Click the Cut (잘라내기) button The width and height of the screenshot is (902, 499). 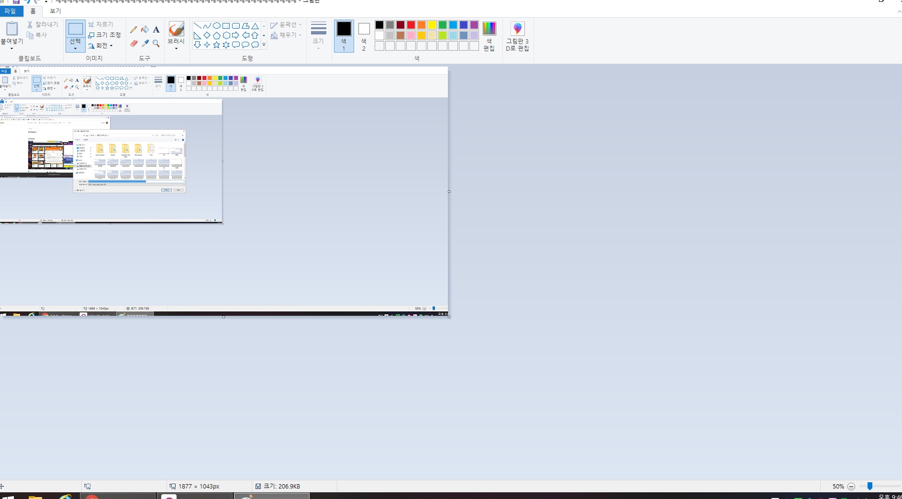tap(42, 24)
